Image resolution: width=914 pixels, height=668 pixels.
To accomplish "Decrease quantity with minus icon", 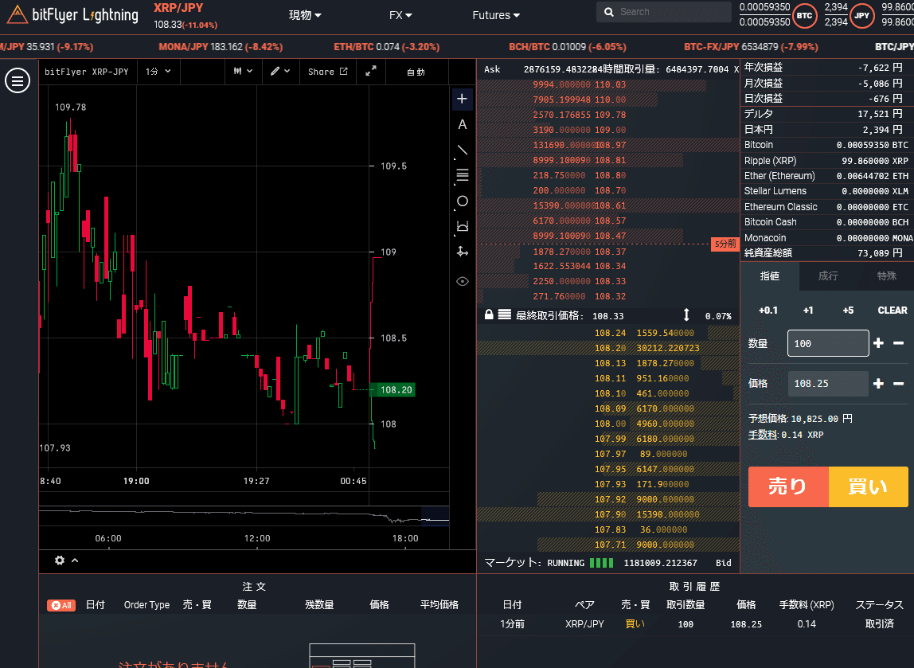I will [x=898, y=343].
